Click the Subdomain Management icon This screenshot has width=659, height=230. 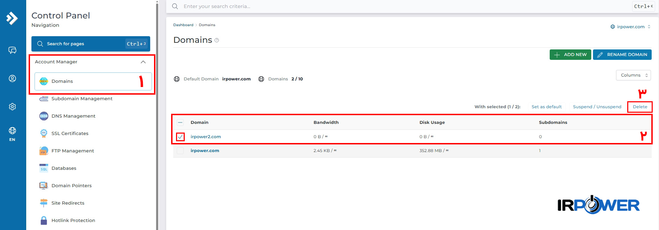pos(44,99)
